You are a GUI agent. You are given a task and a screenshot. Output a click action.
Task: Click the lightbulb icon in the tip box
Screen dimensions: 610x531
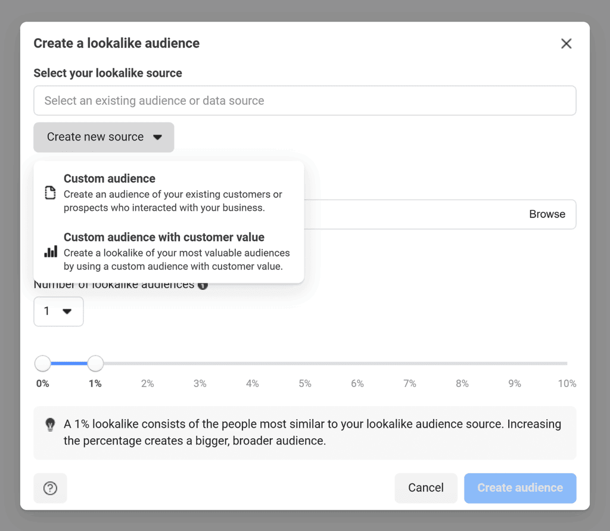click(x=50, y=424)
